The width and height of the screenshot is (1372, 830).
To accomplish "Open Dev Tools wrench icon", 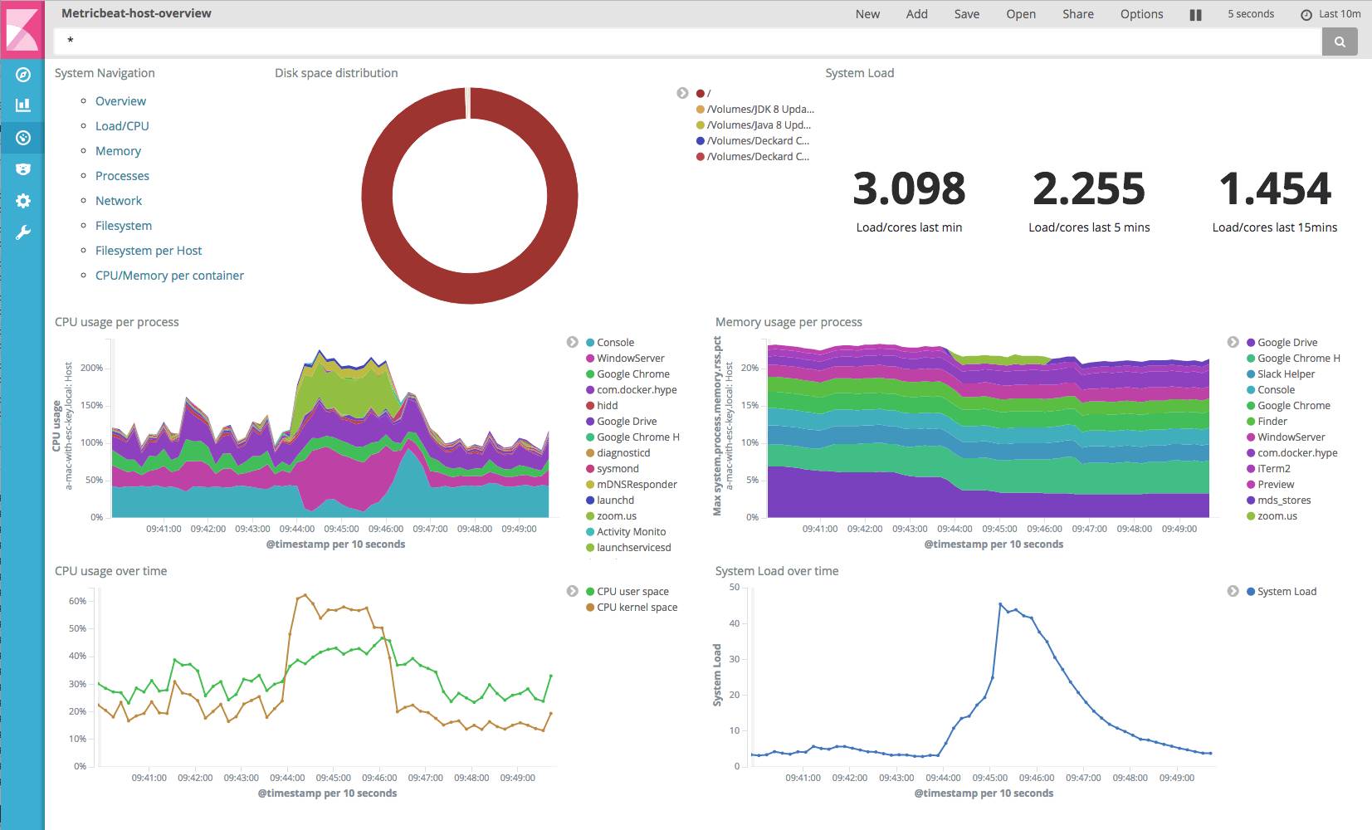I will click(23, 232).
